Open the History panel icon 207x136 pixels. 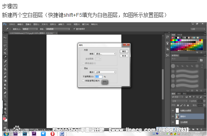click(x=168, y=37)
